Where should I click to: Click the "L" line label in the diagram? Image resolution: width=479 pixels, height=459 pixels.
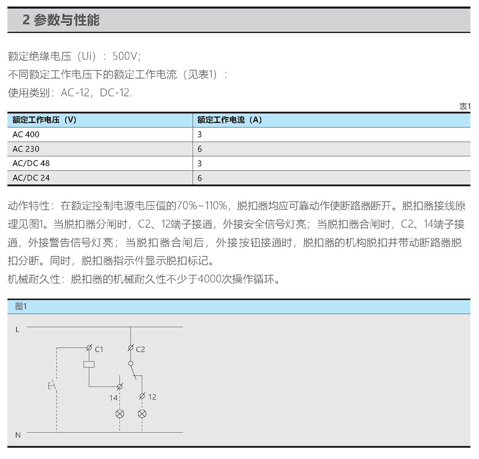(x=17, y=330)
